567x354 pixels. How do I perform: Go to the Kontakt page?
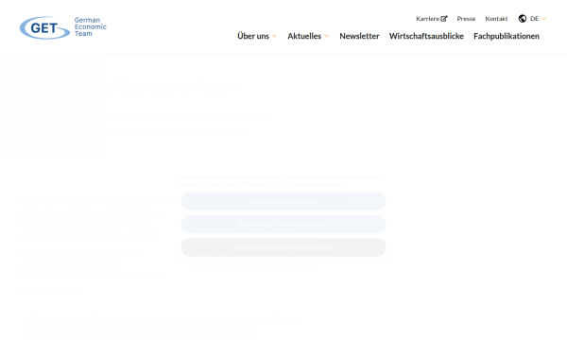click(x=496, y=19)
